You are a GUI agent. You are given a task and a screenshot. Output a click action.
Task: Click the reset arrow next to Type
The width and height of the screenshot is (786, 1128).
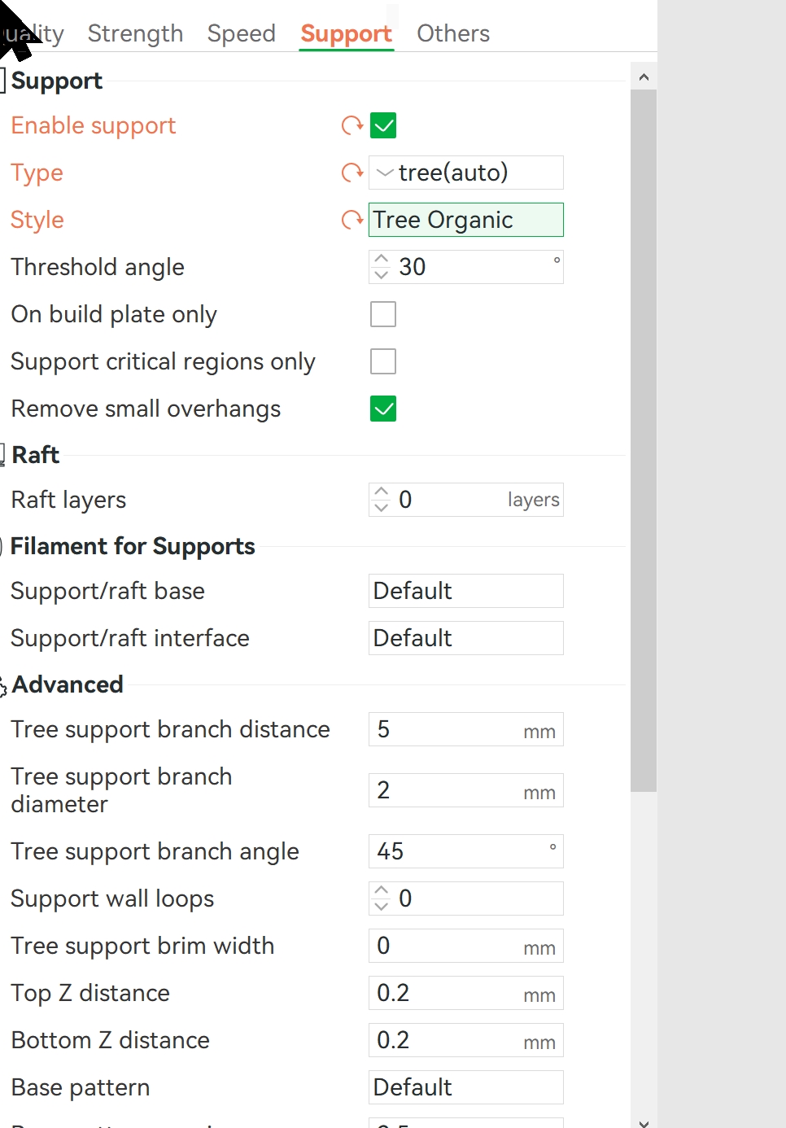pyautogui.click(x=352, y=173)
